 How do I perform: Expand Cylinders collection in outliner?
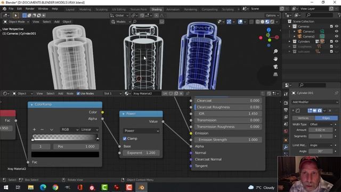(289, 42)
